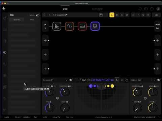Image resolution: width=162 pixels, height=121 pixels.
Task: Click the Dynamic 57 LEVEL knob
Action: 50,92
